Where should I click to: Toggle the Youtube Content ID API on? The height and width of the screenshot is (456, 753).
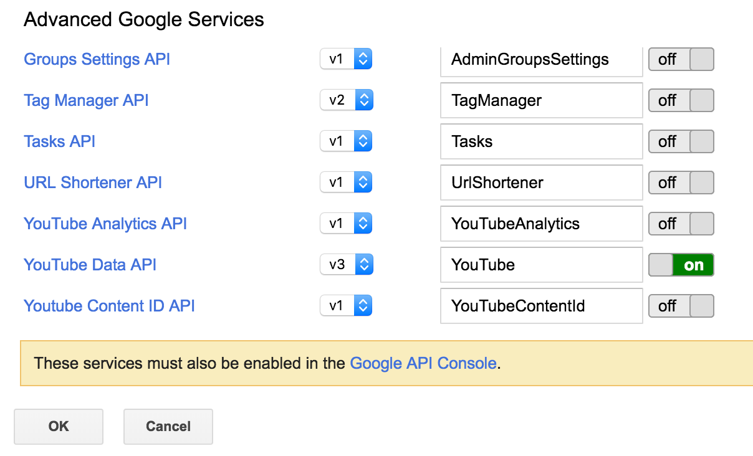[x=681, y=306]
